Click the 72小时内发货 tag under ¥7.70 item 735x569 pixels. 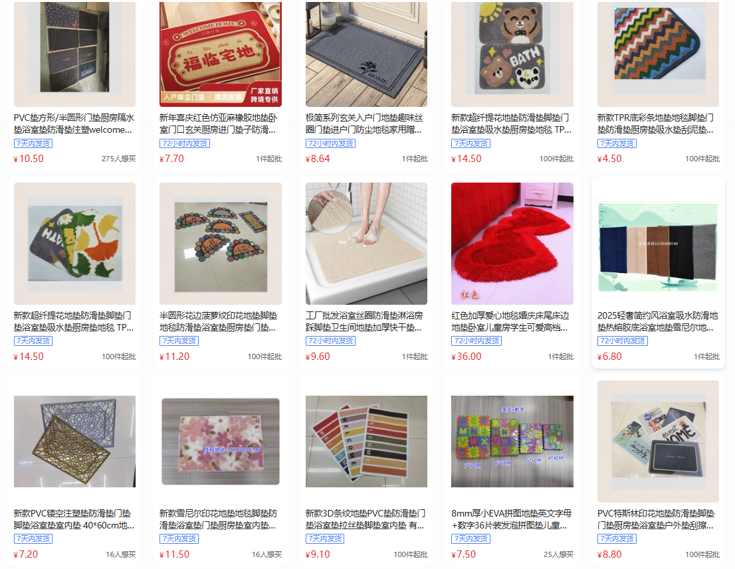(x=185, y=143)
